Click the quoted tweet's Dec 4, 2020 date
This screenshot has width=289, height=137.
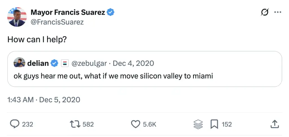(x=133, y=63)
